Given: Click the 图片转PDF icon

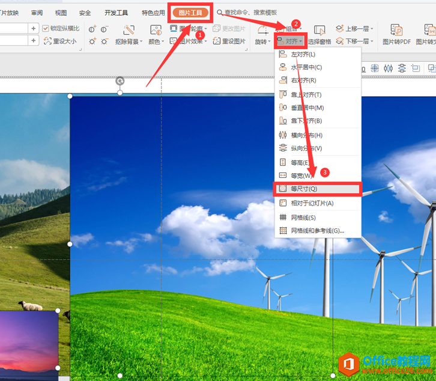Looking at the screenshot, I should [396, 30].
